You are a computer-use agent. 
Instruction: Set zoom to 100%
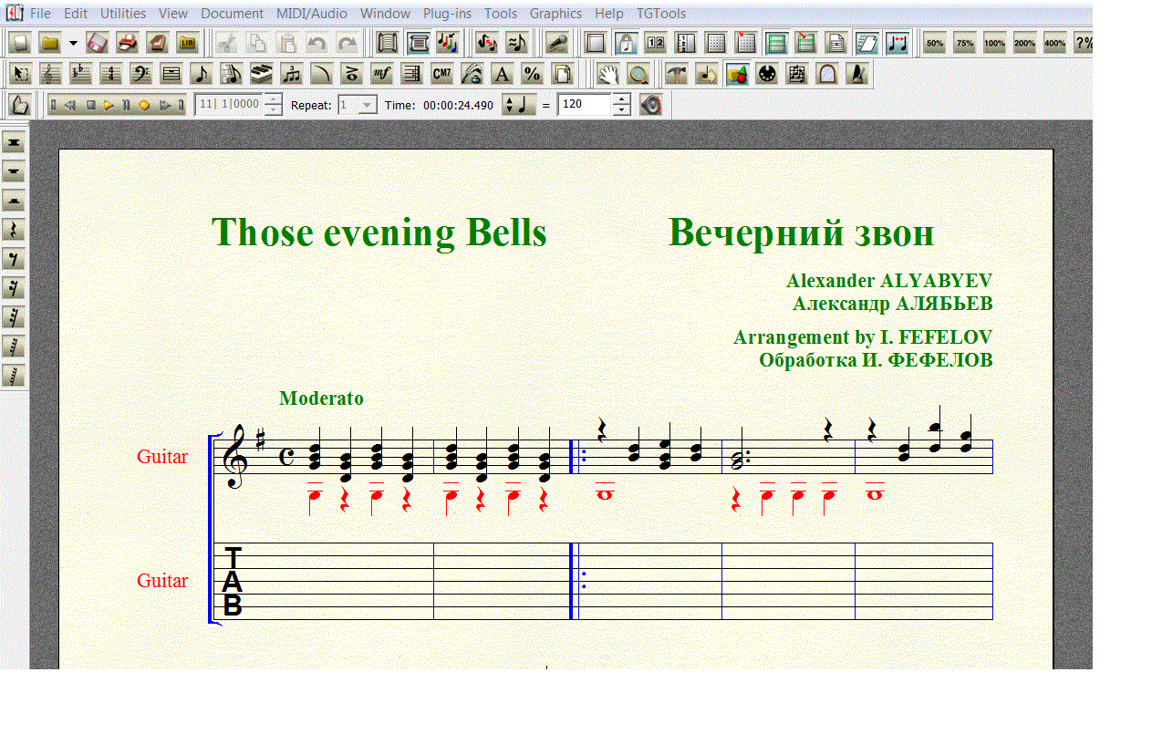tap(995, 43)
